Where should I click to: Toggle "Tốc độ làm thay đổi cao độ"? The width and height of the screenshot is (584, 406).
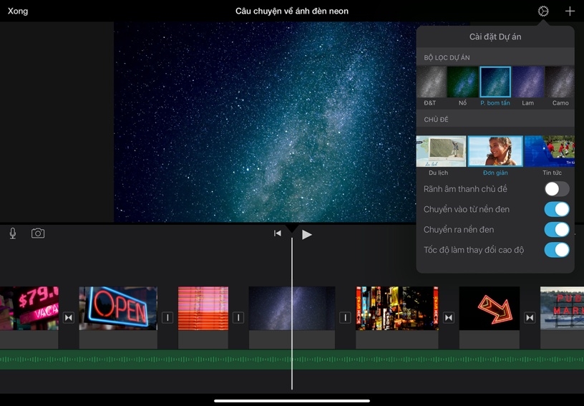click(556, 250)
